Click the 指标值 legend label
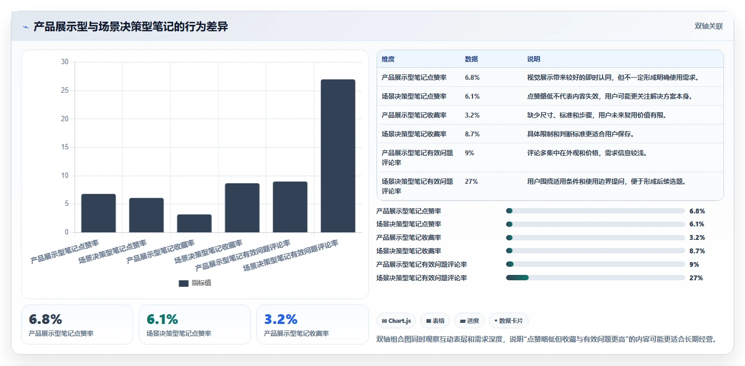Screen dimensions: 745x366 pyautogui.click(x=201, y=283)
